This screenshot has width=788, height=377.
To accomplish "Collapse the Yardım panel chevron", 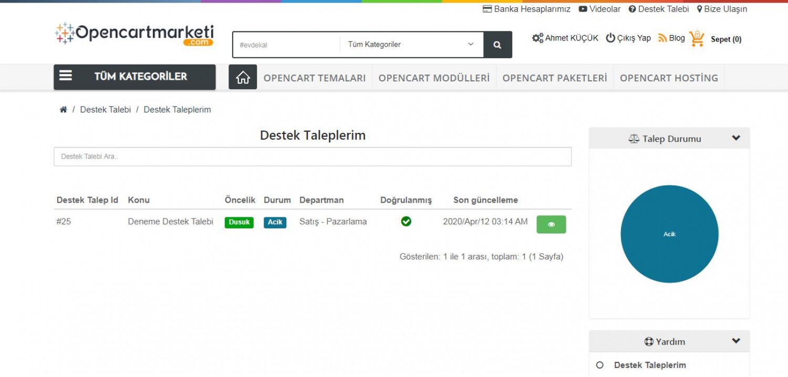I will (736, 341).
